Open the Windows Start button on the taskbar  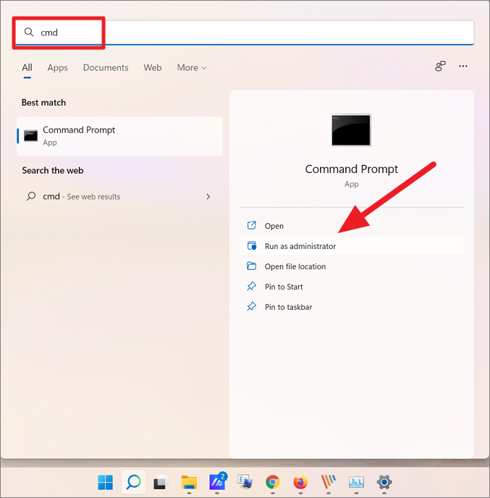106,482
